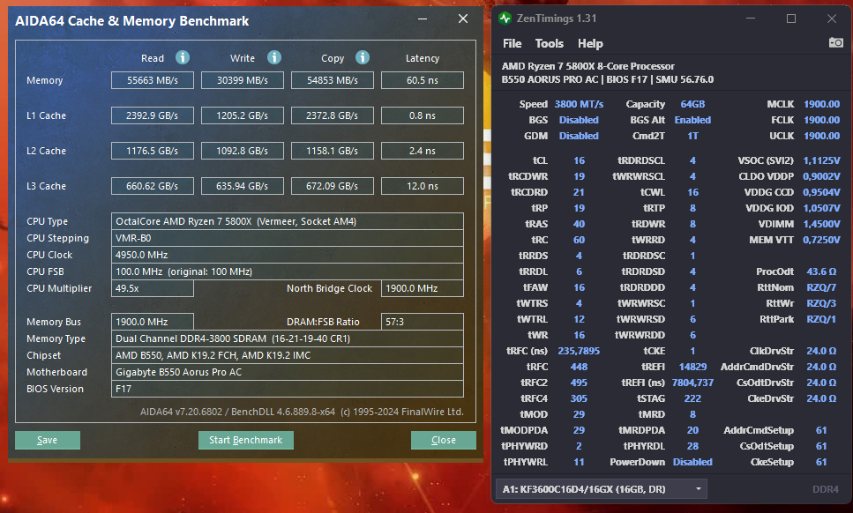The width and height of the screenshot is (853, 513).
Task: Click the L3 Cache Copy value 672.09 GB/s
Action: [333, 186]
